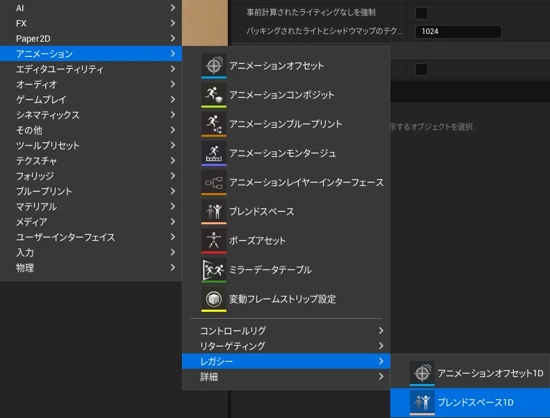Expand the コントロールリグ submenu
The height and width of the screenshot is (418, 550).
(285, 331)
